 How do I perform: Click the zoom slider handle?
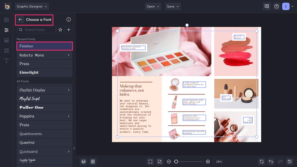[176, 162]
